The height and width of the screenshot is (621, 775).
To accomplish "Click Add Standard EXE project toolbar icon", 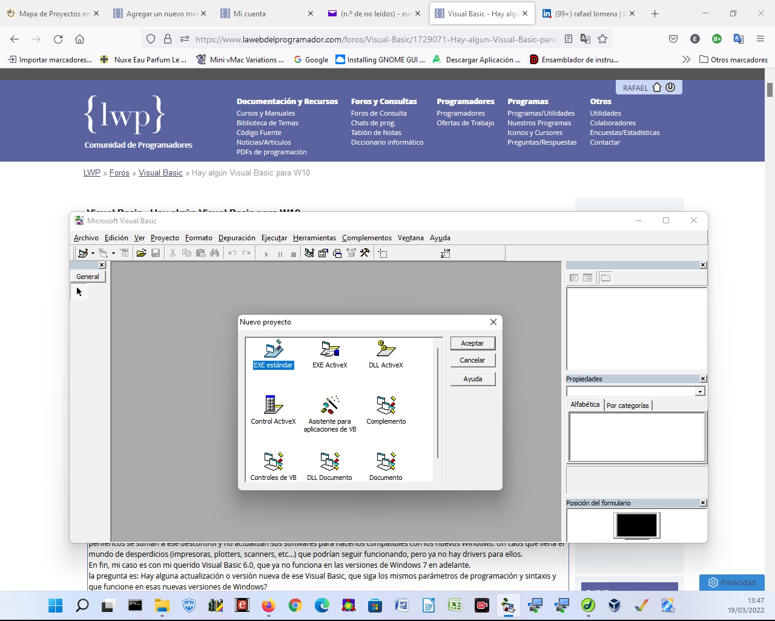I will tap(83, 253).
